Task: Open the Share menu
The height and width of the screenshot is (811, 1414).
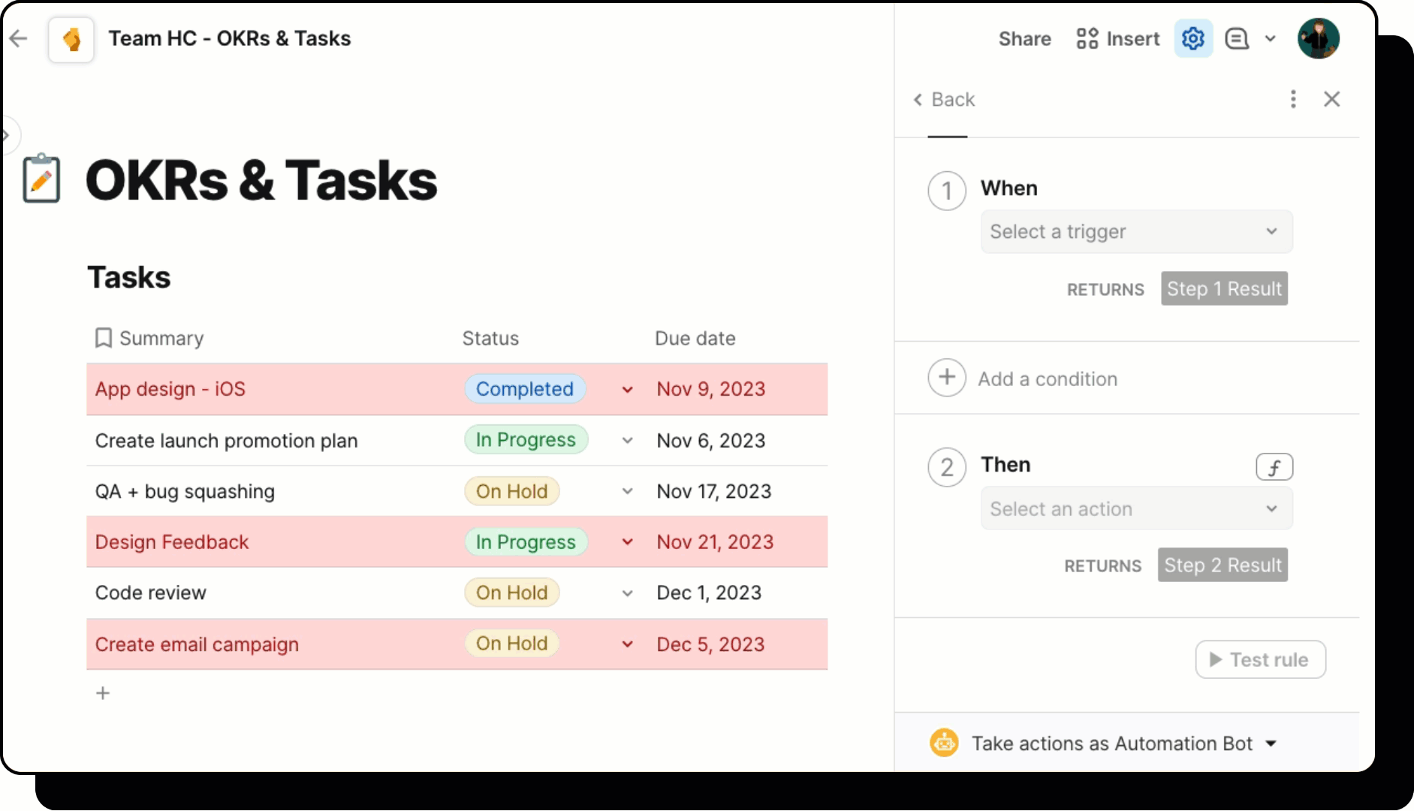Action: pyautogui.click(x=1024, y=38)
